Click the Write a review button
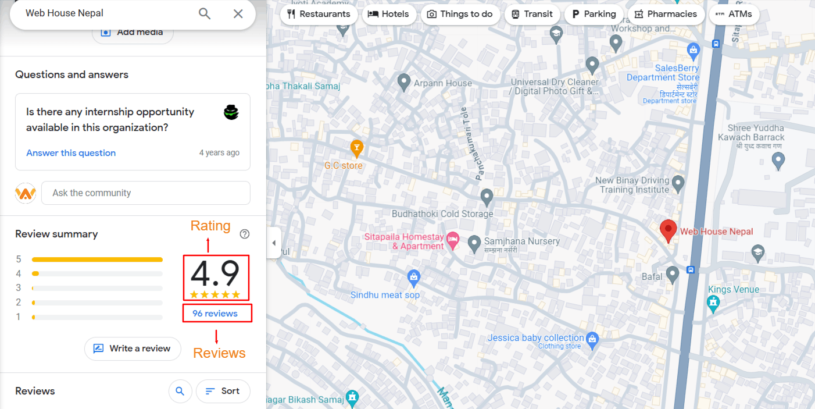The width and height of the screenshot is (815, 409). click(x=133, y=348)
